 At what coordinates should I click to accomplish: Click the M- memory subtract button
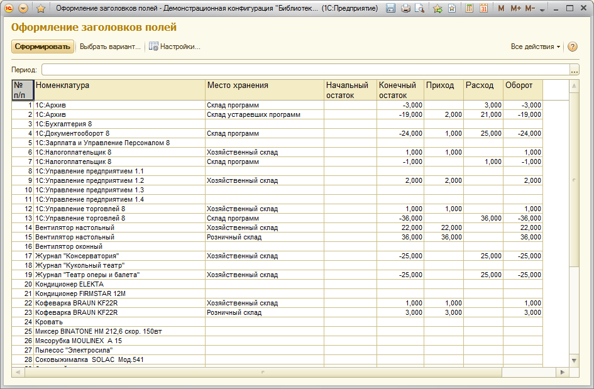[530, 8]
